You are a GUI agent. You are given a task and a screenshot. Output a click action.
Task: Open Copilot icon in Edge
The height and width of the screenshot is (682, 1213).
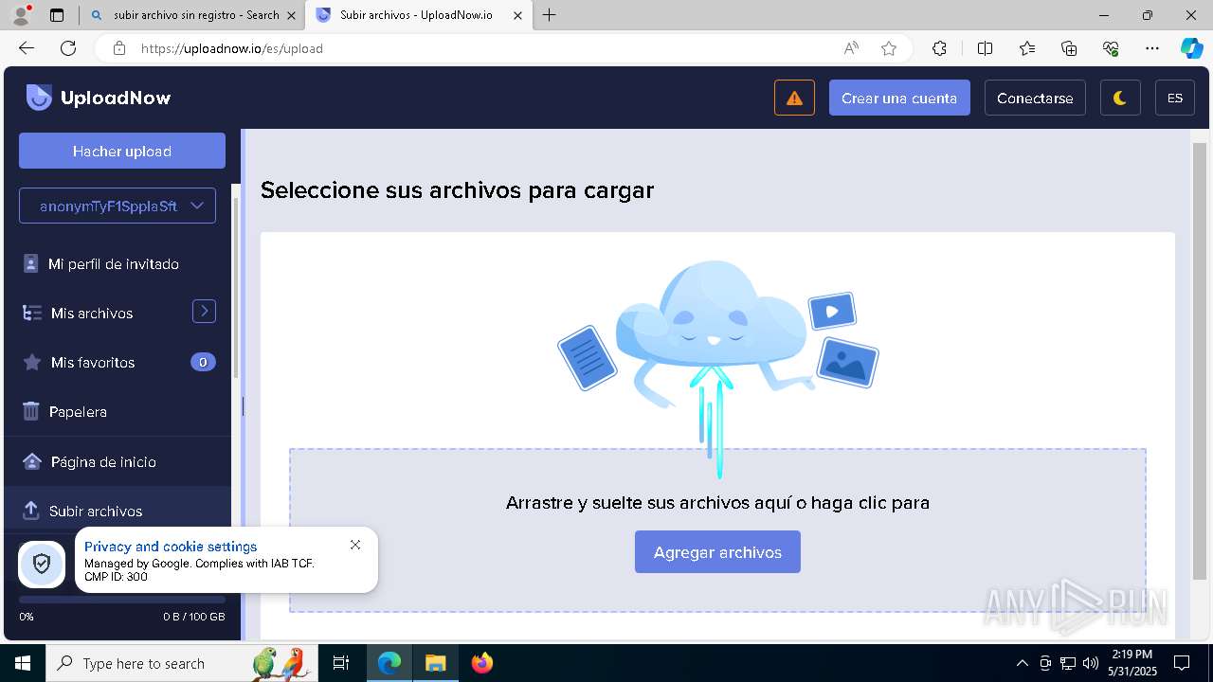click(x=1192, y=48)
